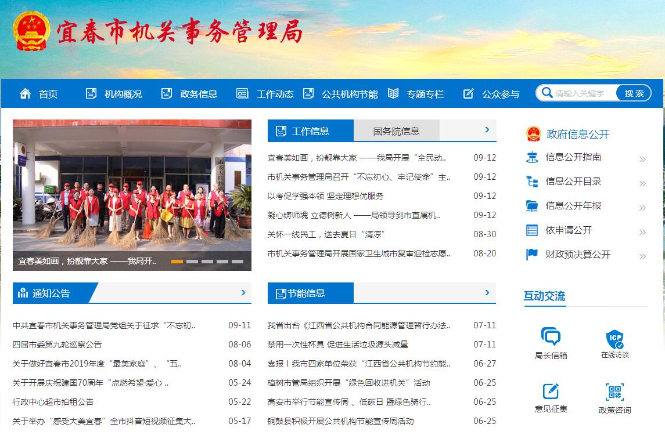
Task: Click the 信息公开年报 folder icon
Action: click(x=532, y=206)
